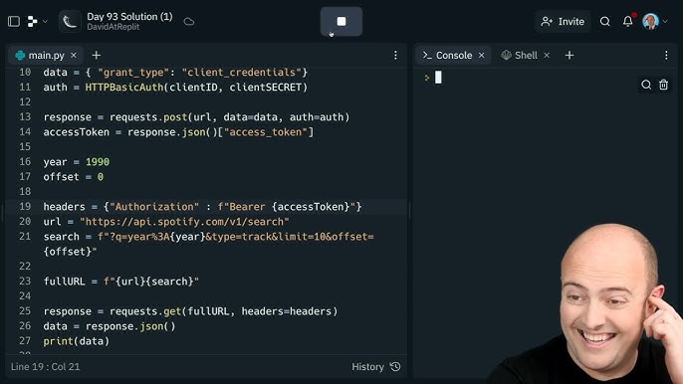
Task: Add a new tab beside Shell
Action: pos(569,56)
